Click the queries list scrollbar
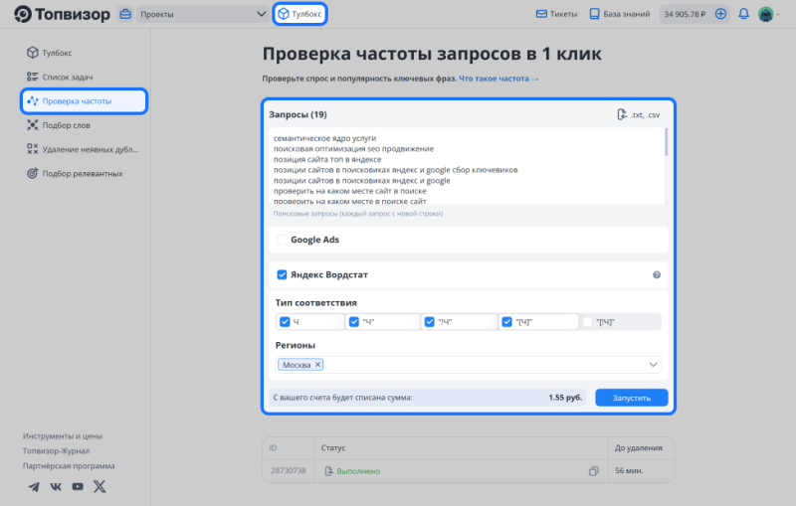Screen dimensions: 796x506 [666, 142]
